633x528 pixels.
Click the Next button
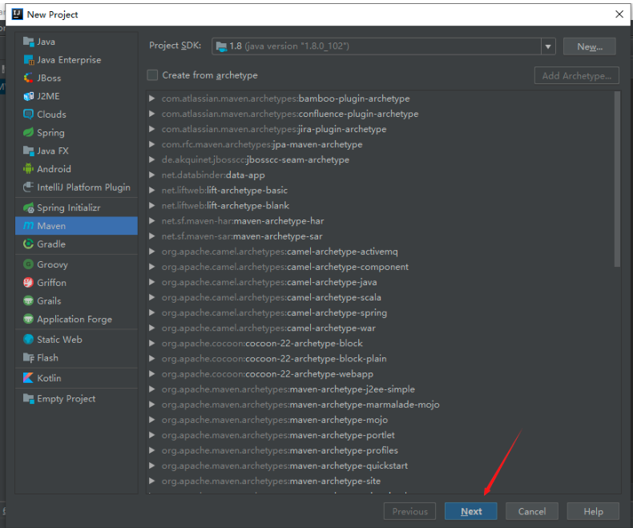(x=470, y=511)
